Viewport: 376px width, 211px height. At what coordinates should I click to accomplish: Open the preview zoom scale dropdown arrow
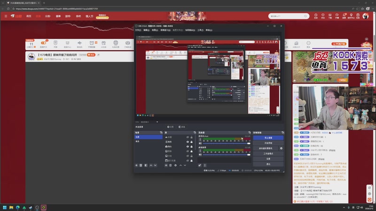click(157, 122)
